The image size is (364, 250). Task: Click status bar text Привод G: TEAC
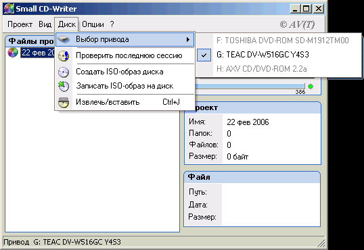[x=62, y=242]
